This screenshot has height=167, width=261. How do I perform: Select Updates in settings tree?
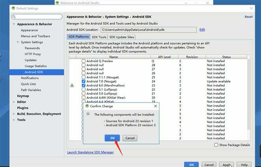coord(31,60)
